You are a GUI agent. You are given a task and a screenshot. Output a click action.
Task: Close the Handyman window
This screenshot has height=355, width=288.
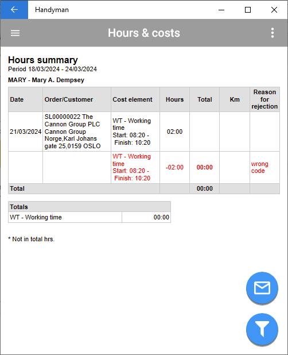tap(274, 10)
